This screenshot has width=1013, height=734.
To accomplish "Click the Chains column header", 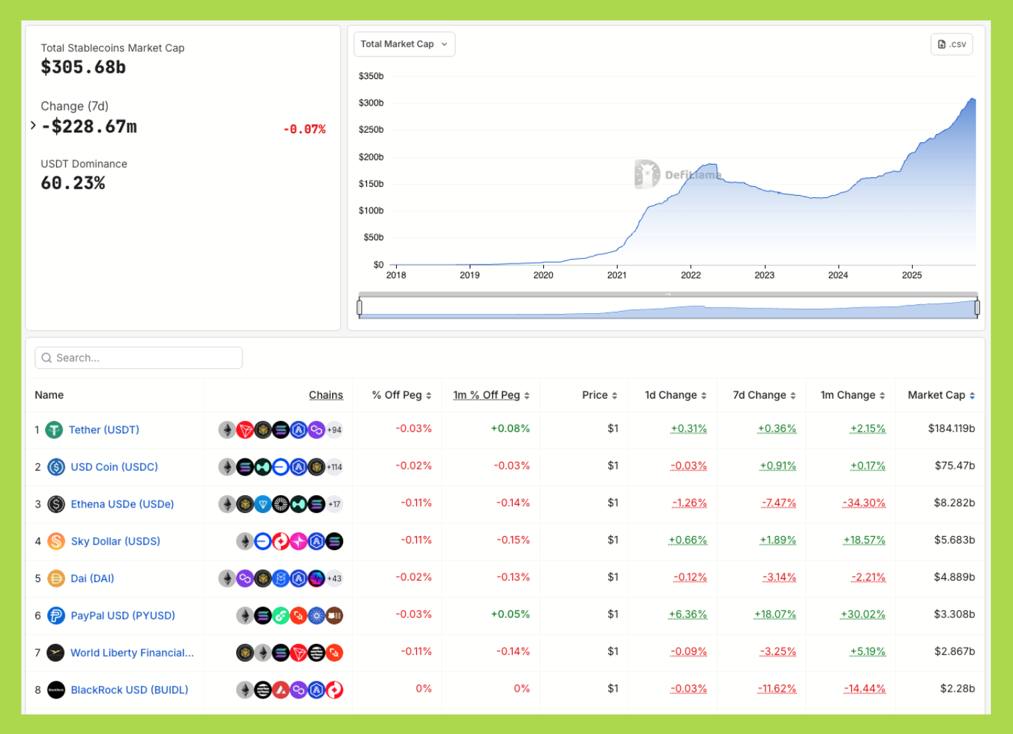I will coord(326,394).
